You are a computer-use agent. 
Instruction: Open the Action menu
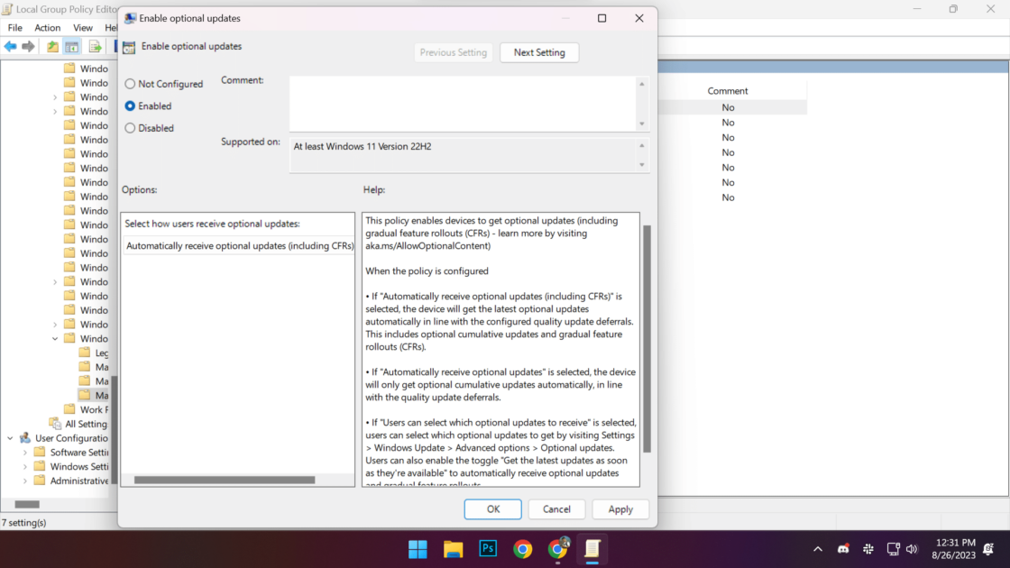[x=47, y=28]
